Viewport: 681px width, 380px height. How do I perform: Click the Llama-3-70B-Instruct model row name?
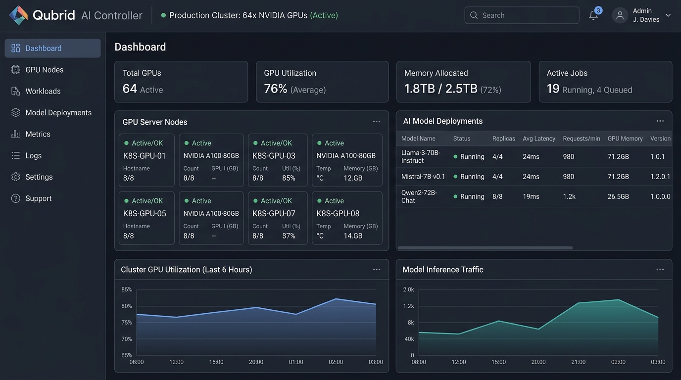[421, 156]
